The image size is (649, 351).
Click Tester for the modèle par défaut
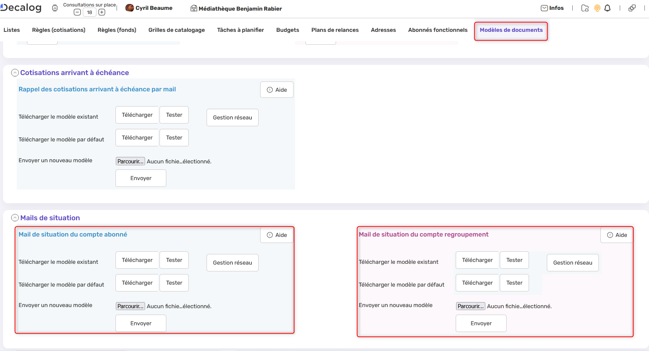(174, 137)
